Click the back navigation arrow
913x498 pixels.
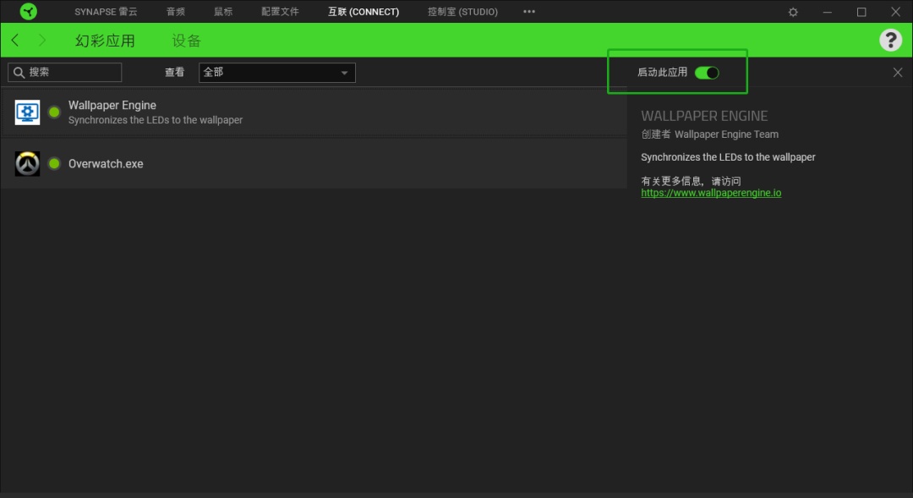(x=15, y=41)
